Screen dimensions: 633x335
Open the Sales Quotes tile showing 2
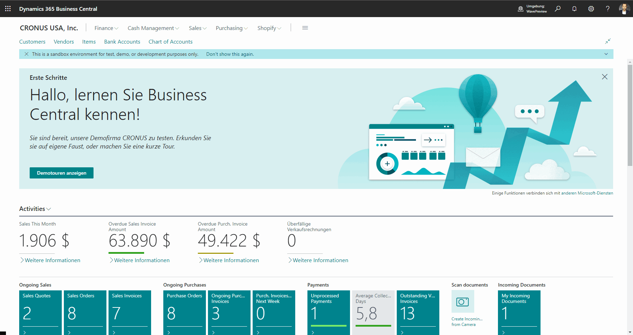pyautogui.click(x=40, y=313)
